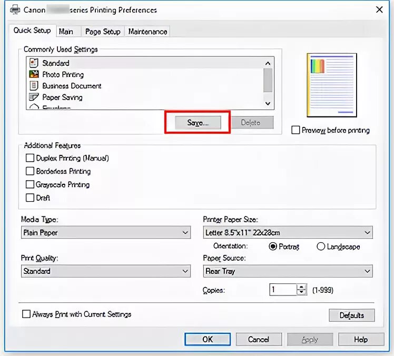
Task: Click the Standard profile icon
Action: [x=34, y=63]
